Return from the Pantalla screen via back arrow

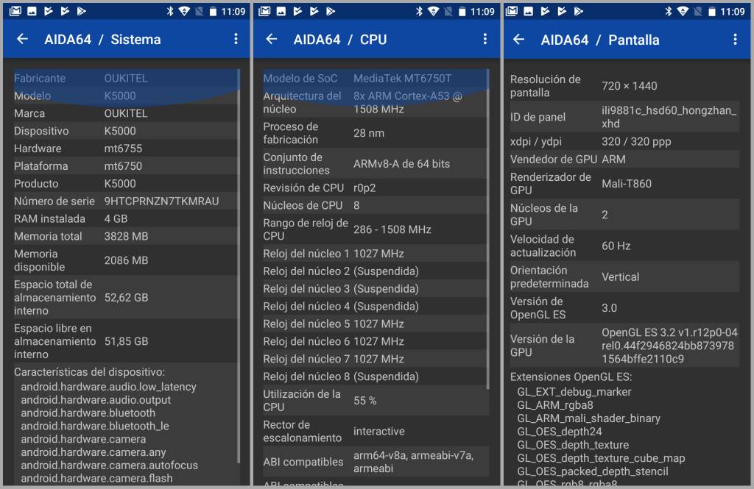pos(518,40)
